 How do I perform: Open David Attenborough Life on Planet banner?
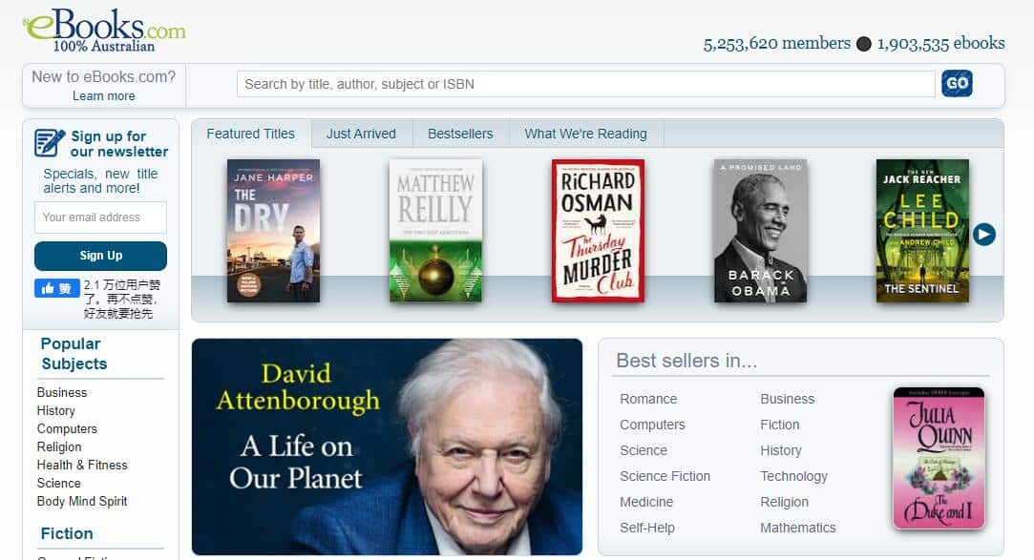(387, 446)
